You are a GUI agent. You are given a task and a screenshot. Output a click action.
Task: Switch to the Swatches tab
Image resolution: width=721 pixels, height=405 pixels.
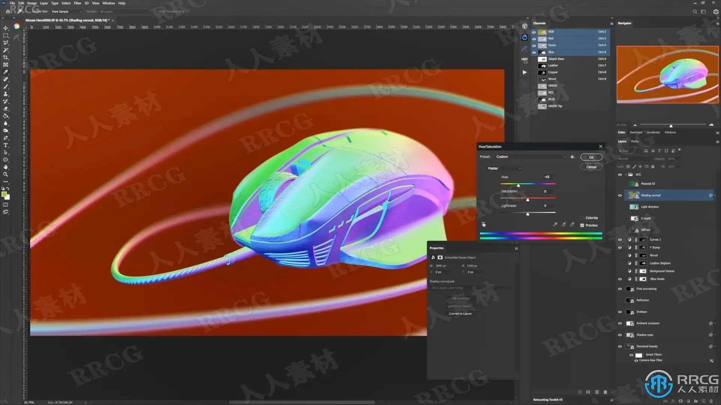636,132
